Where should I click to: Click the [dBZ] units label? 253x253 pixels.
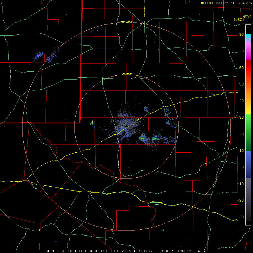coord(239,20)
